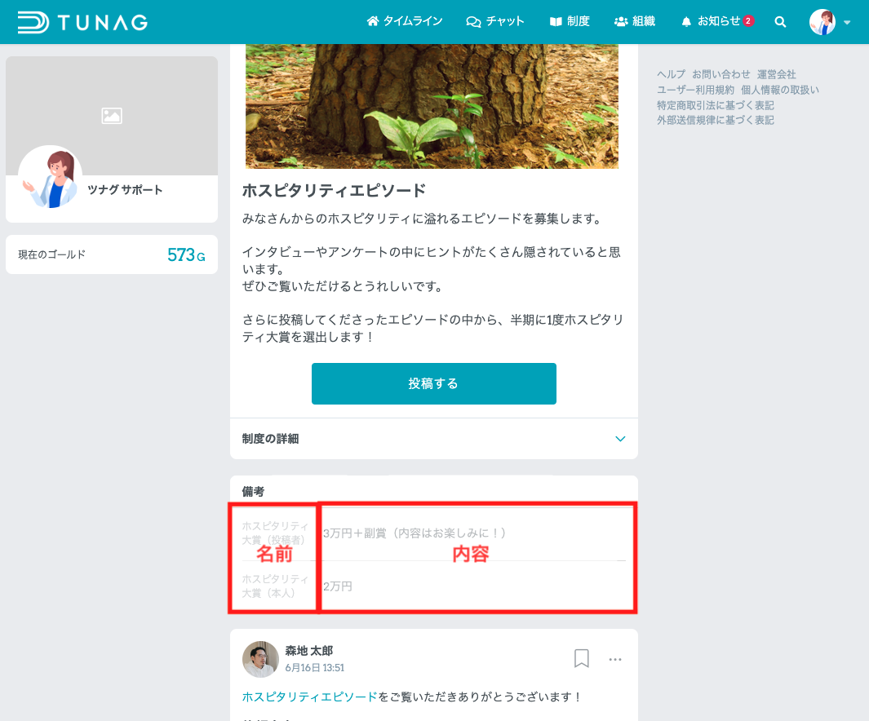
Task: Open the 個人情報の取扱い link
Action: pos(780,90)
